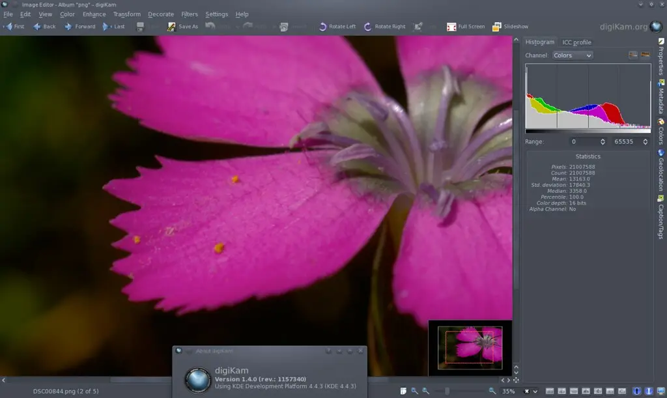The height and width of the screenshot is (398, 667).
Task: Rotate the image left
Action: 337,27
